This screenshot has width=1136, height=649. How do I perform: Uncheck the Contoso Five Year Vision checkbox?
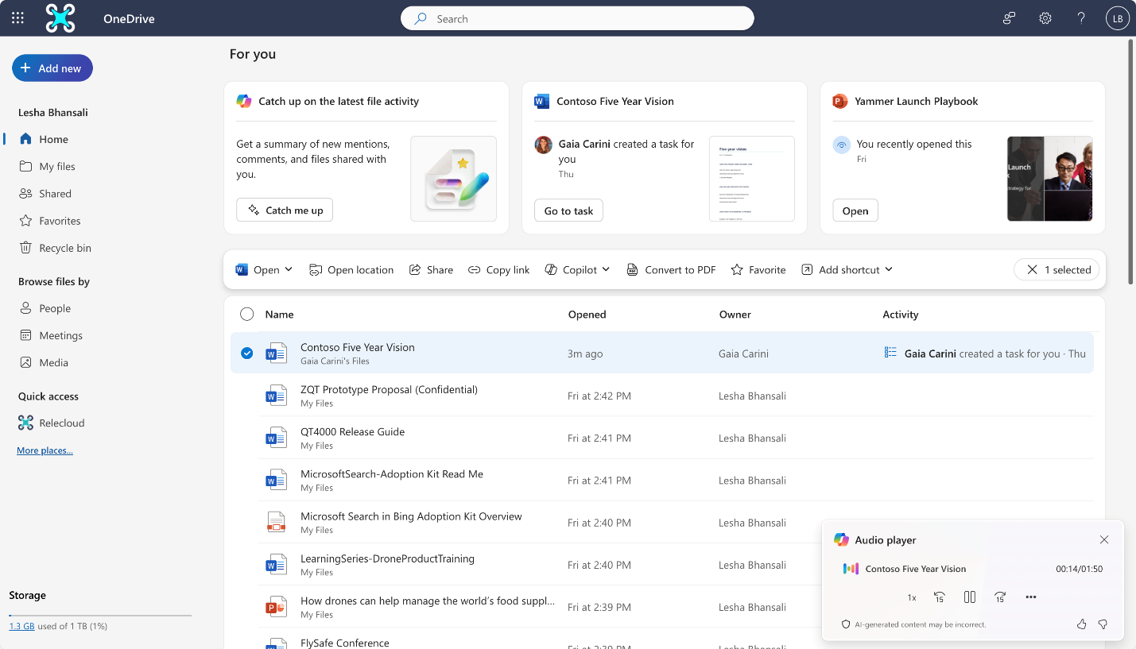click(x=247, y=353)
